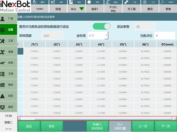Open the 坐标系 axis icon
This screenshot has width=177, height=132.
tap(163, 2)
